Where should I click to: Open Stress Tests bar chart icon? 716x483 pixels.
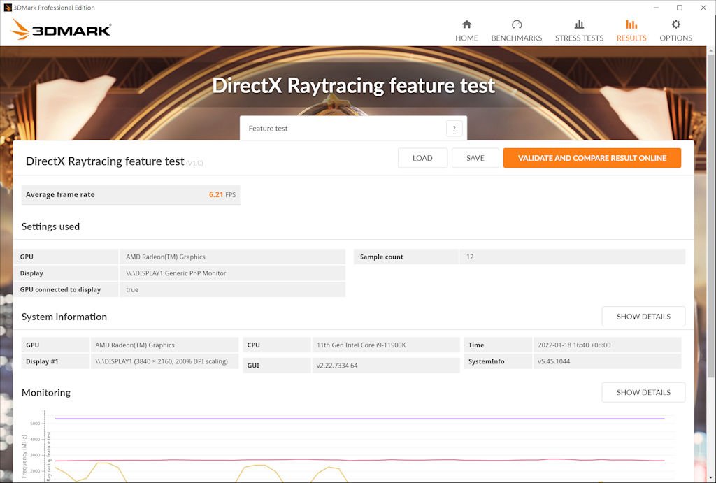click(579, 24)
